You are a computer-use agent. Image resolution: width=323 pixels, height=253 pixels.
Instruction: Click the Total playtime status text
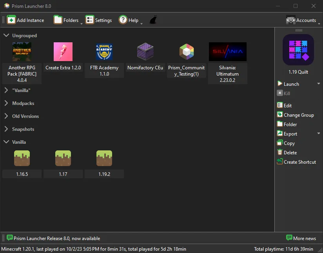coord(283,249)
